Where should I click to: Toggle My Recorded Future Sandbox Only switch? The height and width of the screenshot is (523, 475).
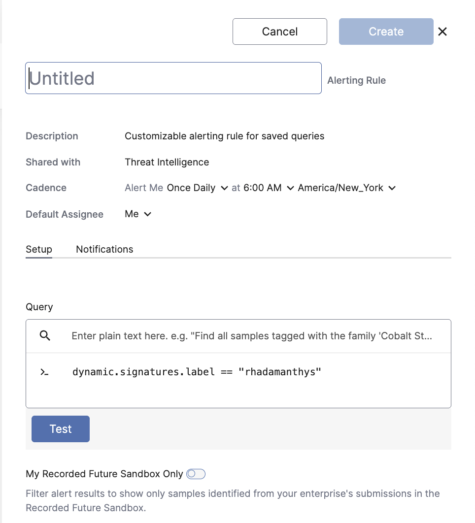pyautogui.click(x=196, y=474)
